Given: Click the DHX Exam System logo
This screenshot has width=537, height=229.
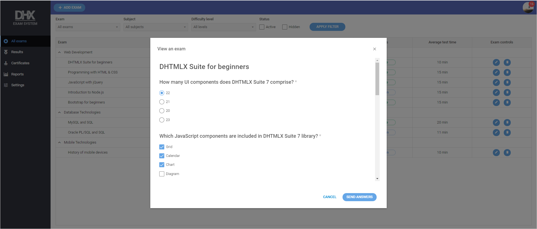Looking at the screenshot, I should pyautogui.click(x=25, y=18).
